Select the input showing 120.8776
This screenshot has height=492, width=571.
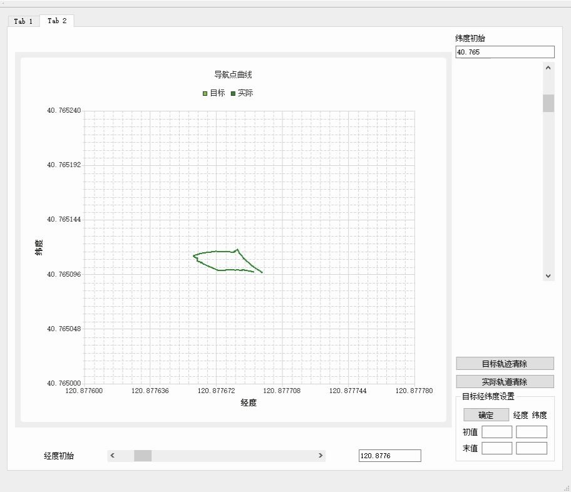(x=388, y=456)
